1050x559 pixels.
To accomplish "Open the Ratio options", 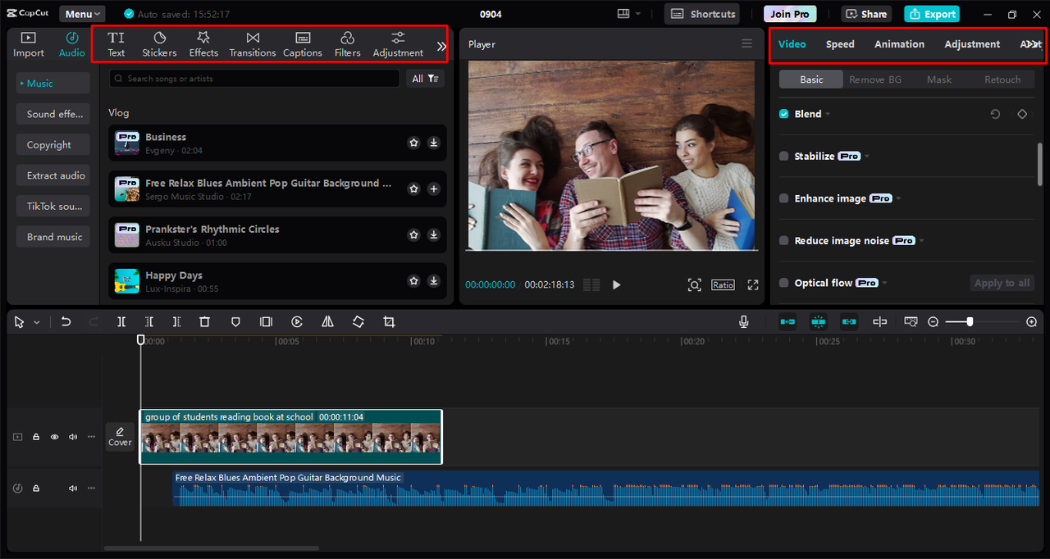I will pyautogui.click(x=723, y=284).
